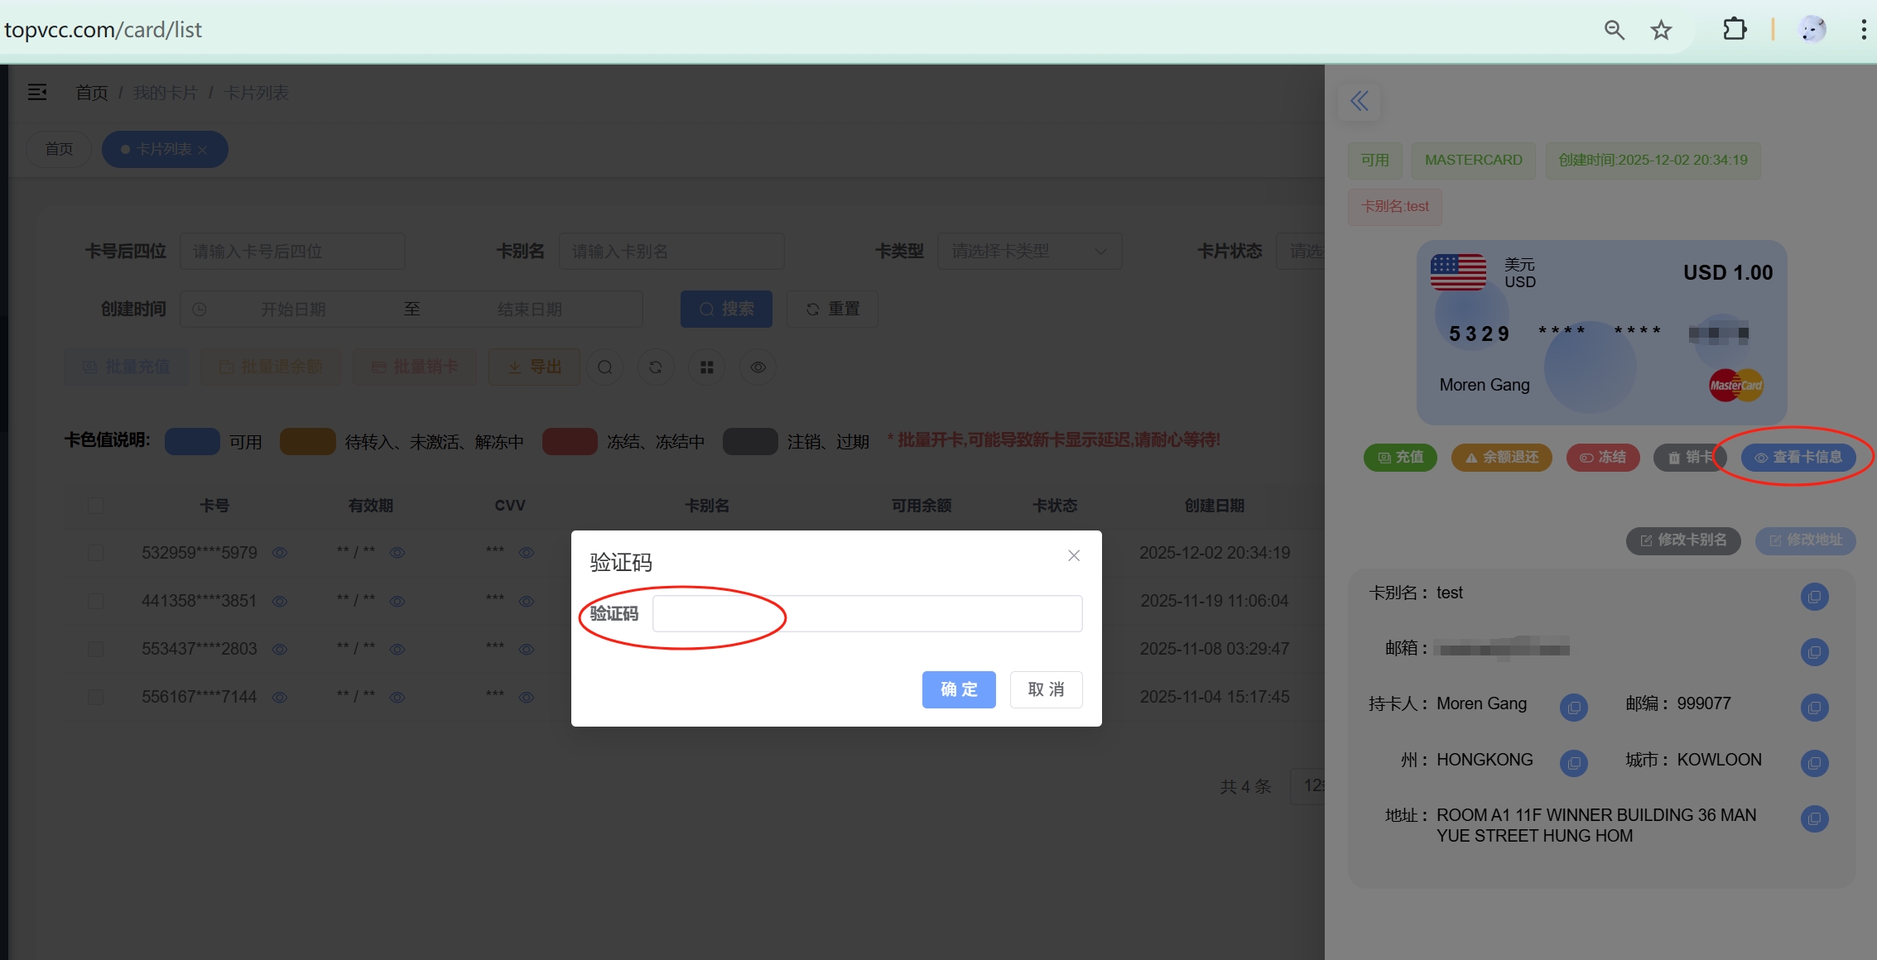Image resolution: width=1877 pixels, height=960 pixels.
Task: Click the 取消 cancel button
Action: point(1045,689)
